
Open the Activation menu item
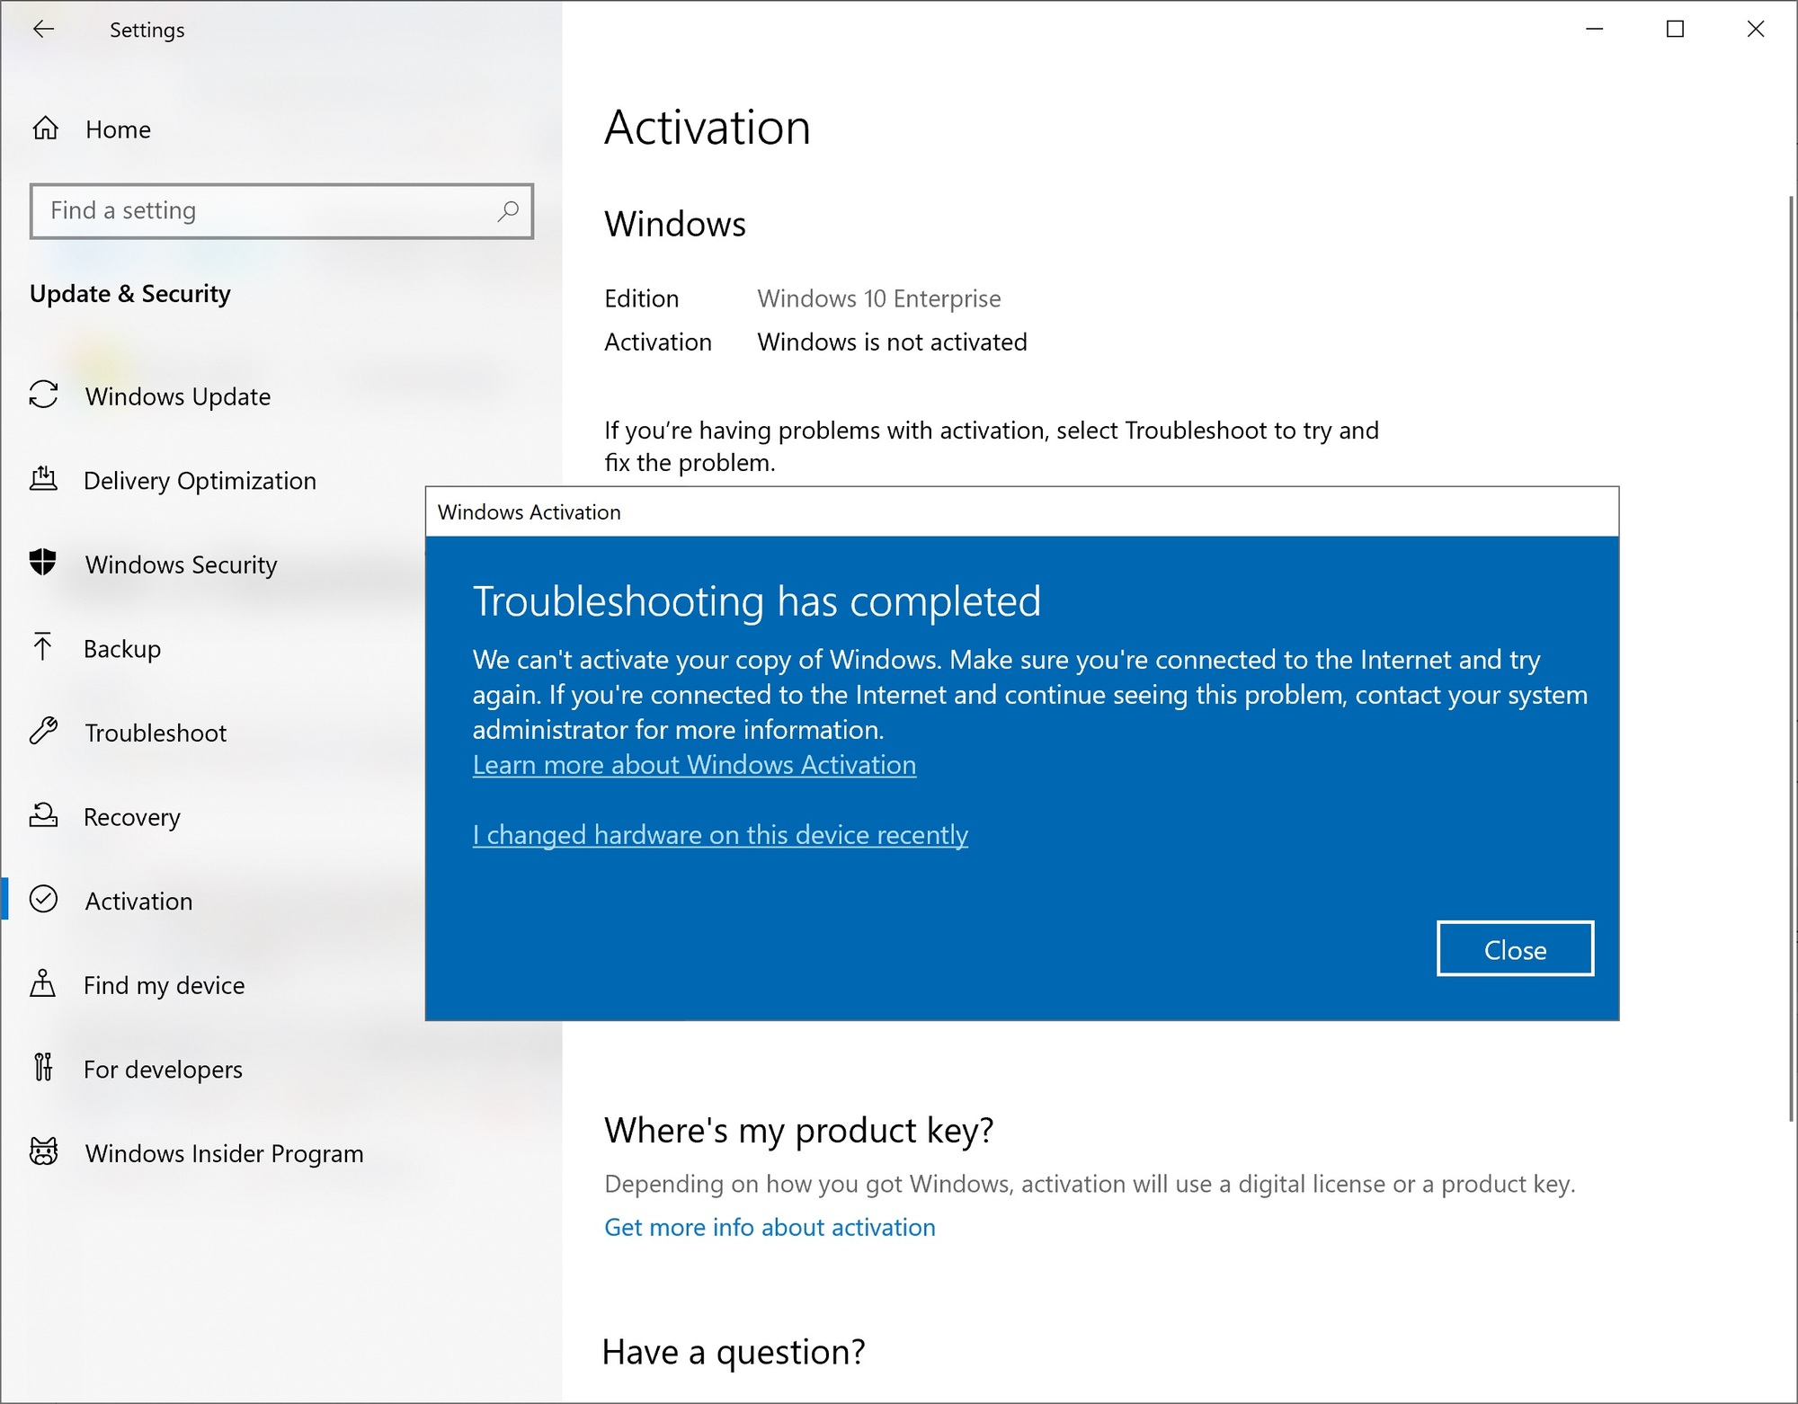pos(138,901)
